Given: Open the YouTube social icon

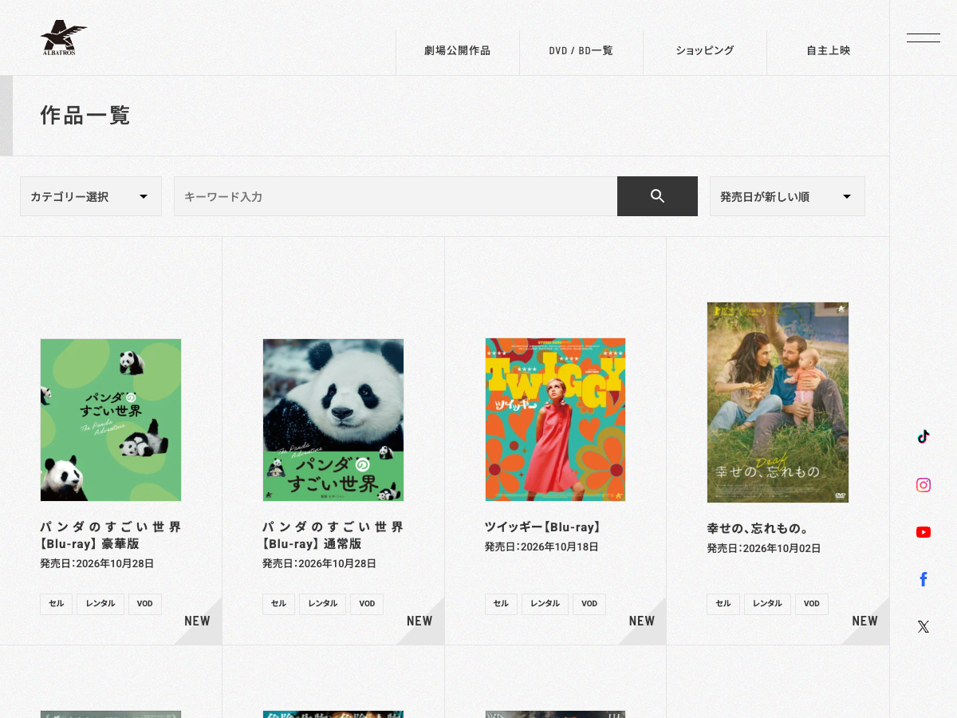Looking at the screenshot, I should 924,532.
